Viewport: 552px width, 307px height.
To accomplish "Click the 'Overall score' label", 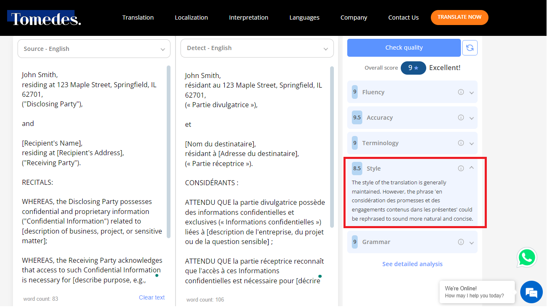I will click(381, 68).
